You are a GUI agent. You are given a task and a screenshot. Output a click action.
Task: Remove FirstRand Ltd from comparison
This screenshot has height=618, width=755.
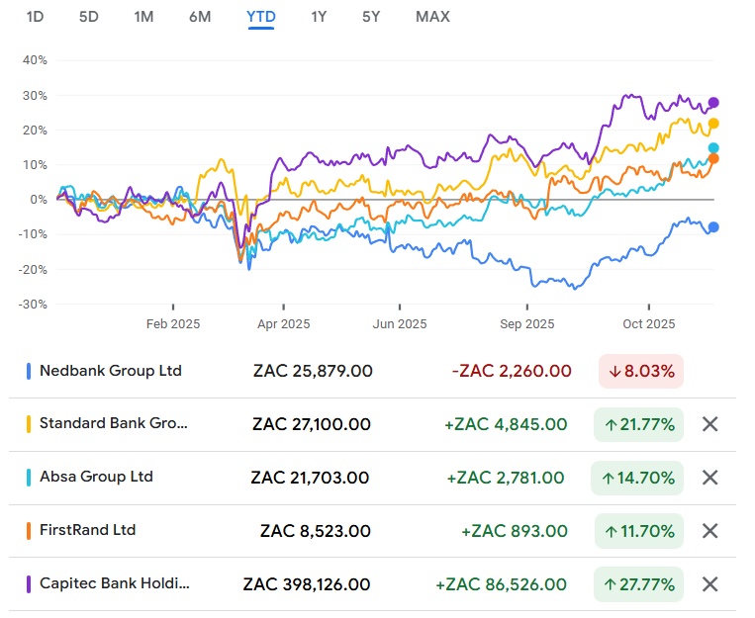click(709, 531)
